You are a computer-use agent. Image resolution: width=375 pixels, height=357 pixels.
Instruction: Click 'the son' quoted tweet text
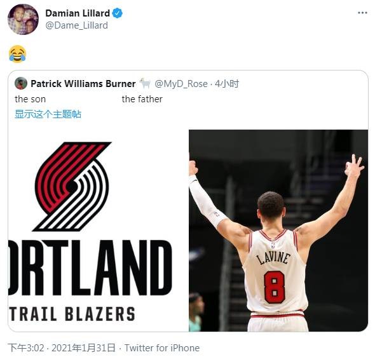coord(30,99)
